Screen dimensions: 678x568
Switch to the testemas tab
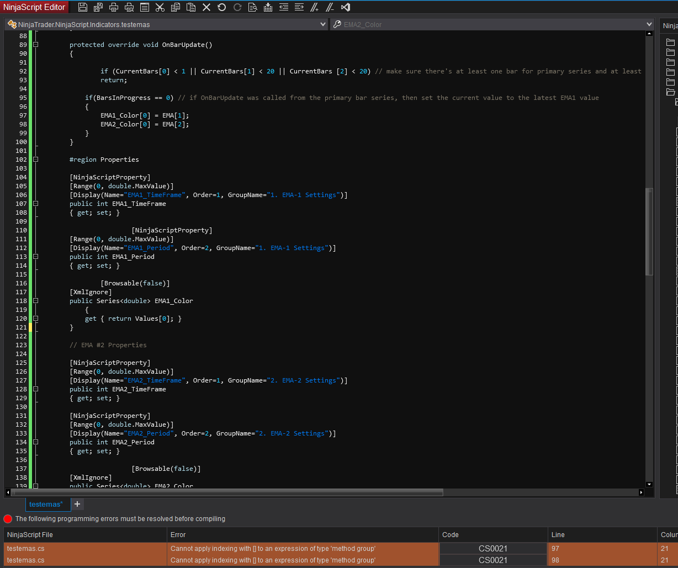click(x=46, y=504)
